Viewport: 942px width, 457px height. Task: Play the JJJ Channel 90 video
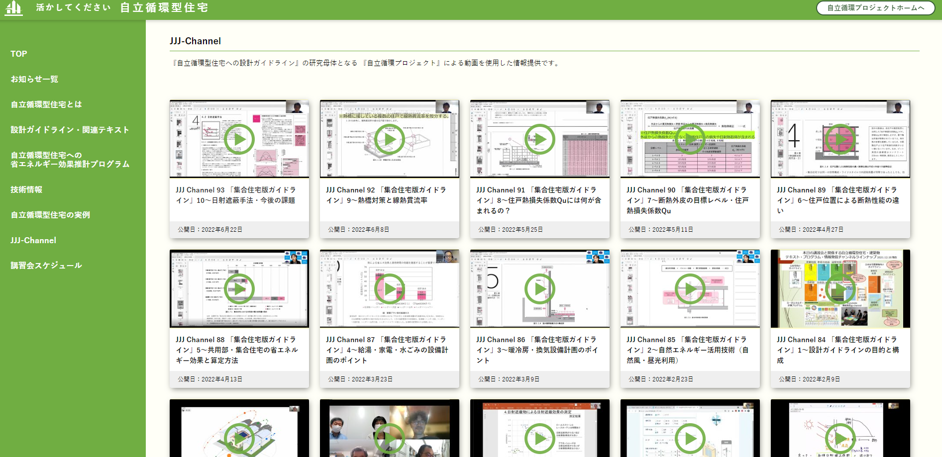pos(690,139)
